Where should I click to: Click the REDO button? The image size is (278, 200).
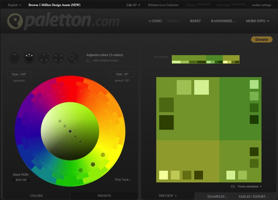[173, 21]
